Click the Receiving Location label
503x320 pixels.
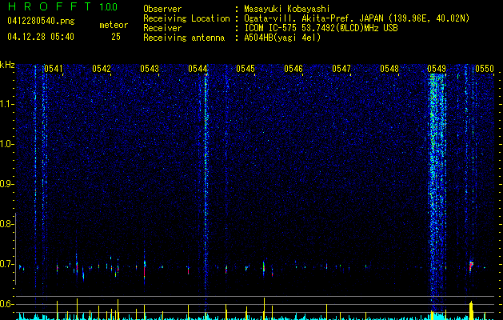pyautogui.click(x=186, y=18)
